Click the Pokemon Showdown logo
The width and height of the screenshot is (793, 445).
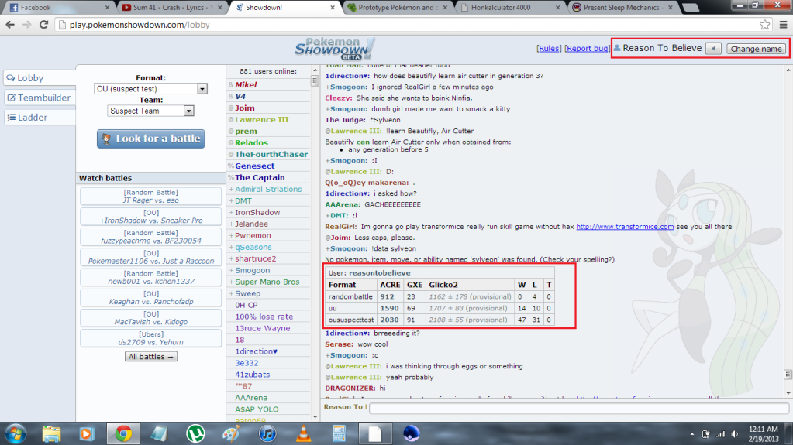[335, 49]
